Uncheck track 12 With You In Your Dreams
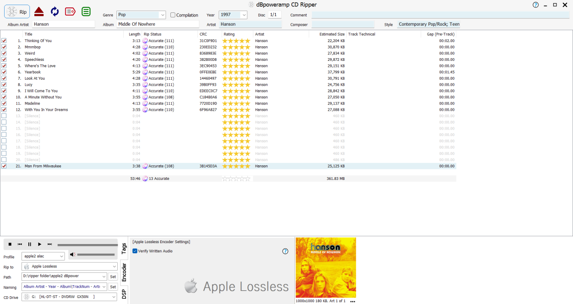 (4, 110)
